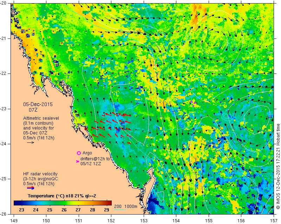The height and width of the screenshot is (224, 281).
Task: Click the colorbar tick label 26
Action: pyautogui.click(x=64, y=210)
